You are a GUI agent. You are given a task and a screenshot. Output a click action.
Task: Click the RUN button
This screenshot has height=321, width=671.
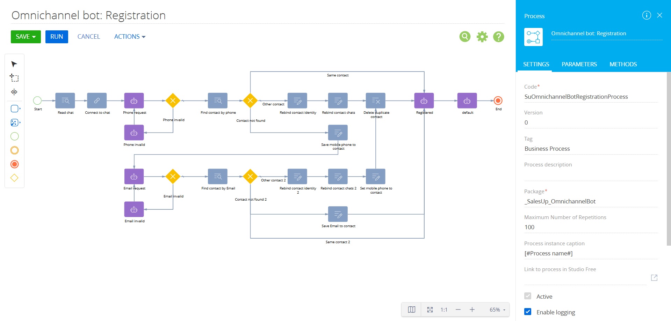(x=57, y=37)
